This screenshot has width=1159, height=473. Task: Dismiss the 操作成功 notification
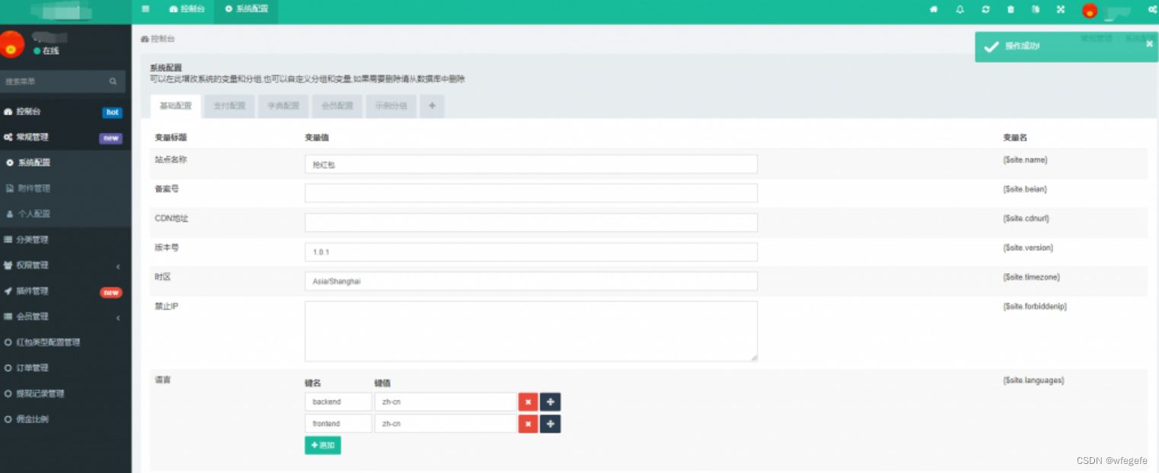(x=1148, y=44)
